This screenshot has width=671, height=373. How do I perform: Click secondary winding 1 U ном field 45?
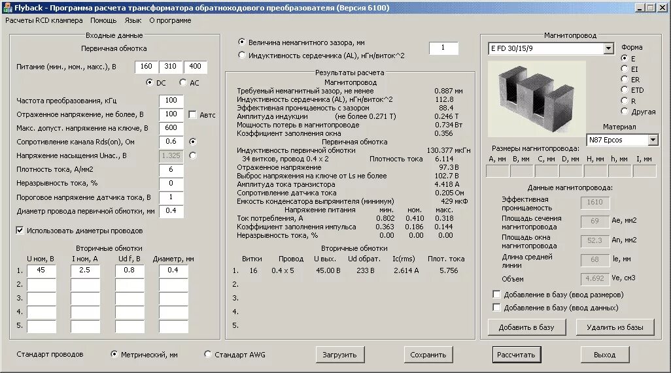(41, 271)
